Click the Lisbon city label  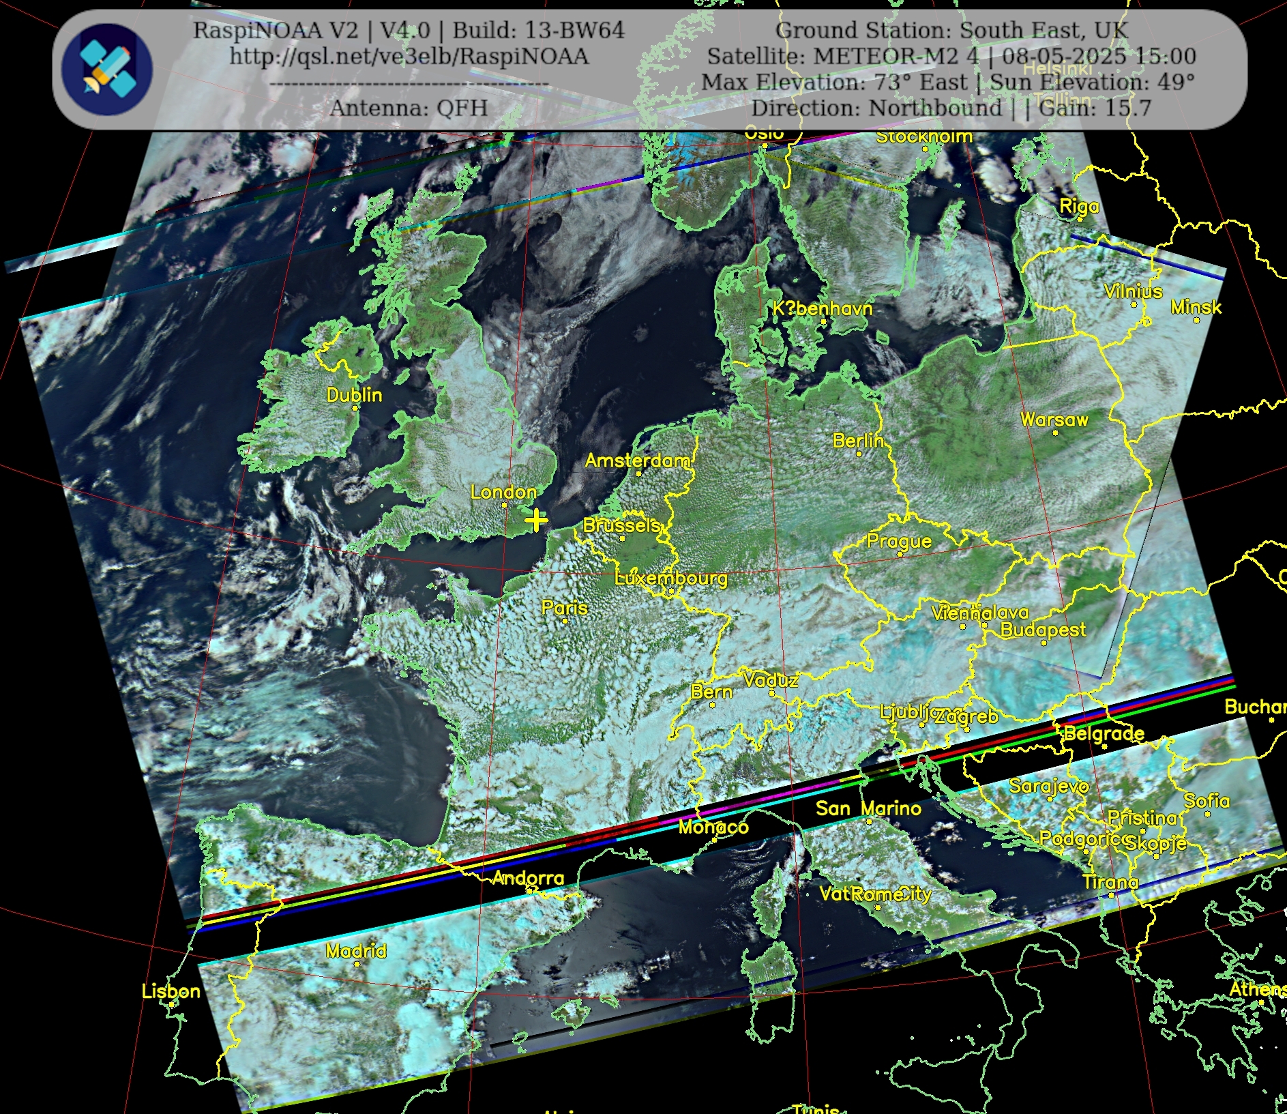[x=171, y=991]
